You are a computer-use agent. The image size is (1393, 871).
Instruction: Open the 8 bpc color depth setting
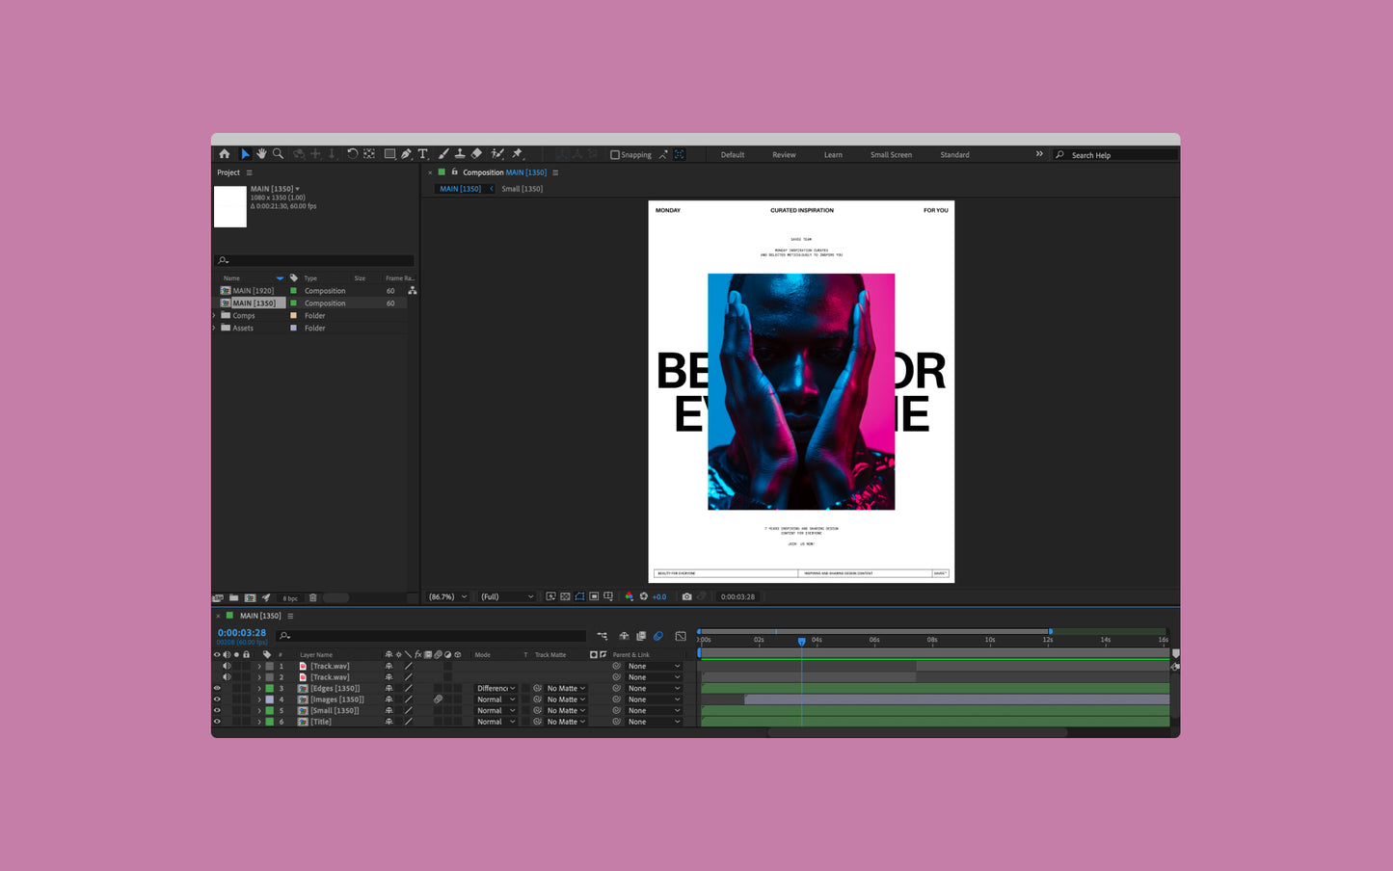coord(290,598)
